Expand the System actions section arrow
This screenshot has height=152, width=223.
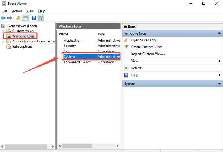[219, 84]
